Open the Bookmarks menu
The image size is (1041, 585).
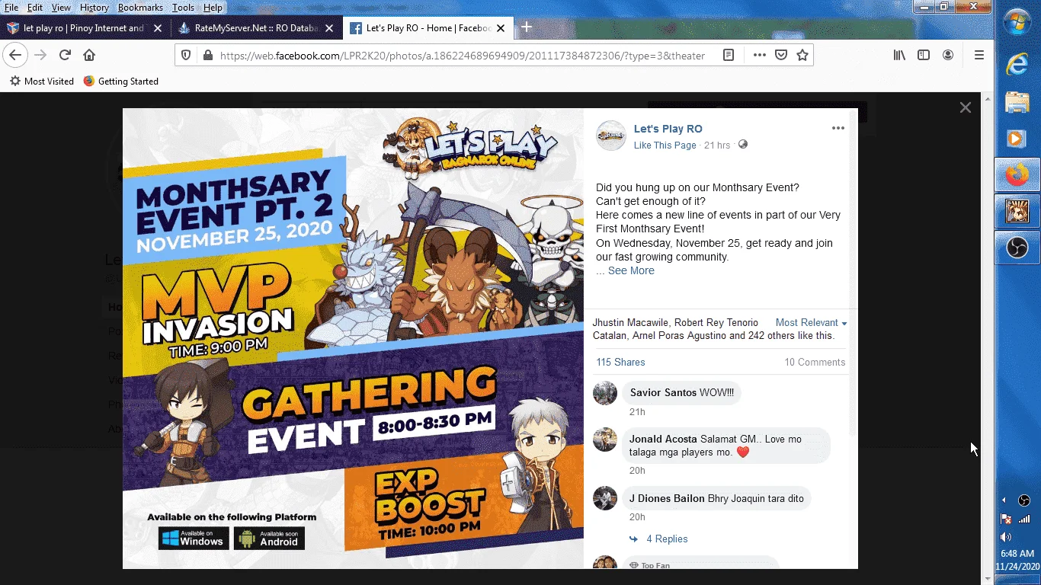[140, 8]
